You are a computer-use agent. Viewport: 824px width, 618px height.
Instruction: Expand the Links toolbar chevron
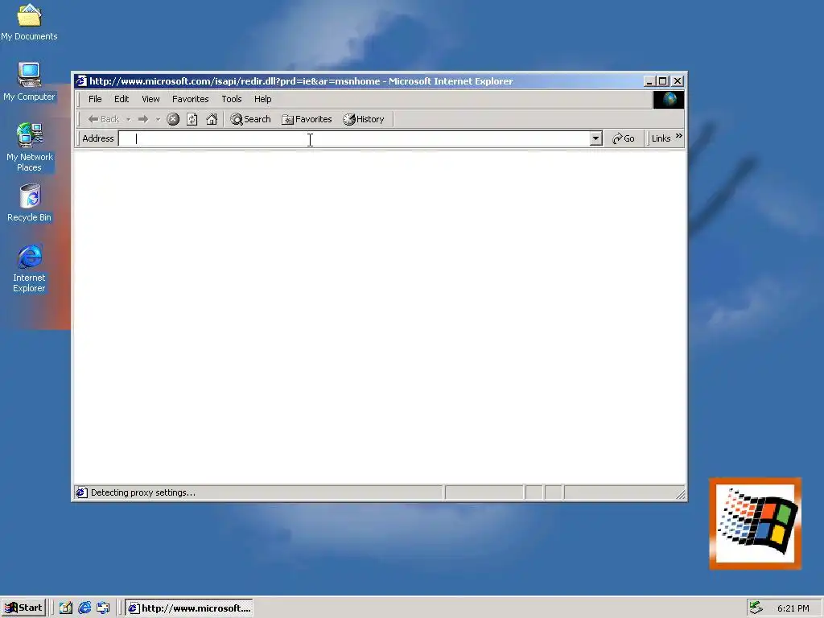coord(679,136)
